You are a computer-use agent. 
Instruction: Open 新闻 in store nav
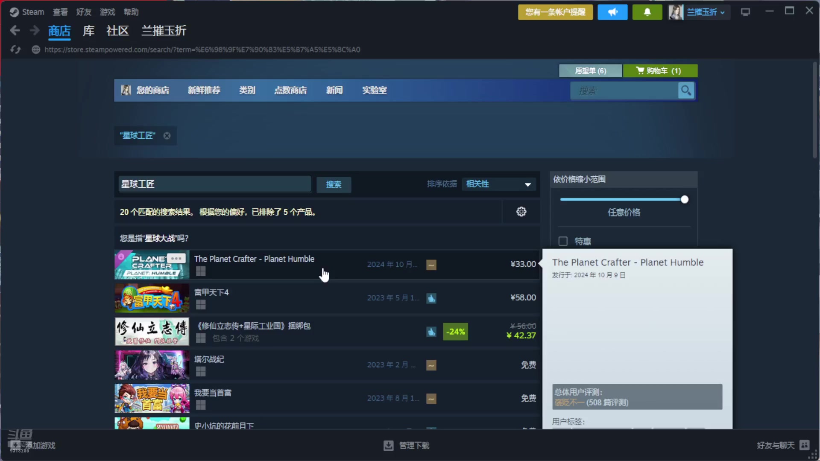tap(334, 90)
